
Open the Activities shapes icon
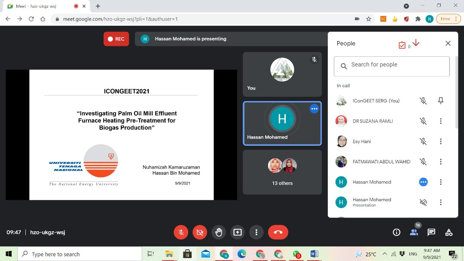pos(449,232)
